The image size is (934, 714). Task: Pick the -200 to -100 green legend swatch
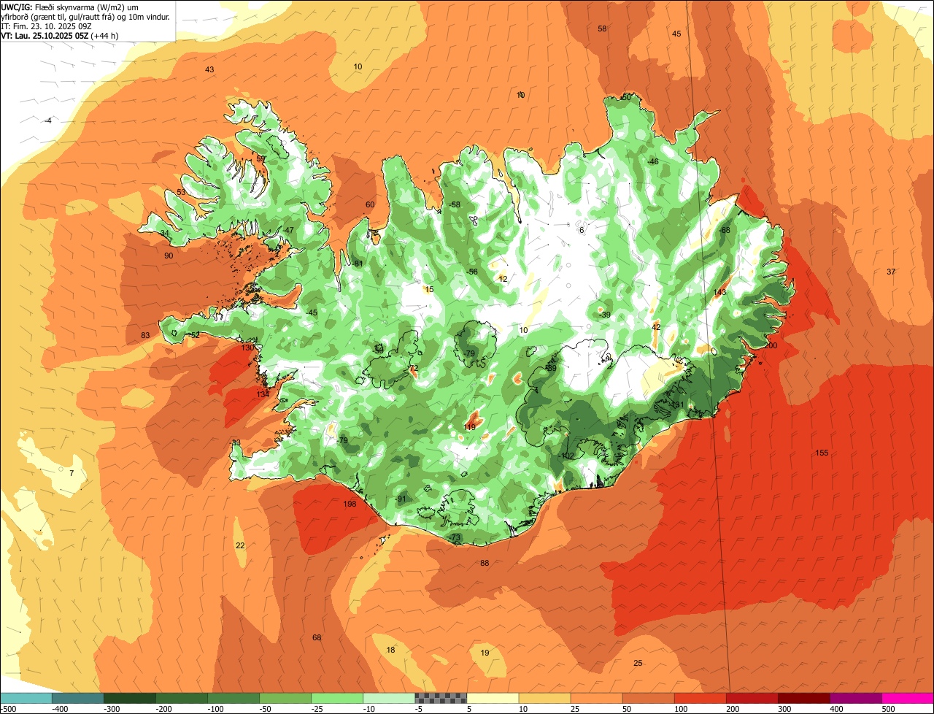pyautogui.click(x=182, y=698)
